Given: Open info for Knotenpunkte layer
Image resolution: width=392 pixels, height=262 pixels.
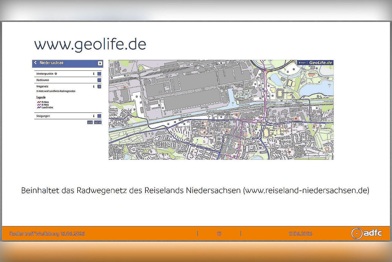Looking at the screenshot, I should (x=94, y=74).
